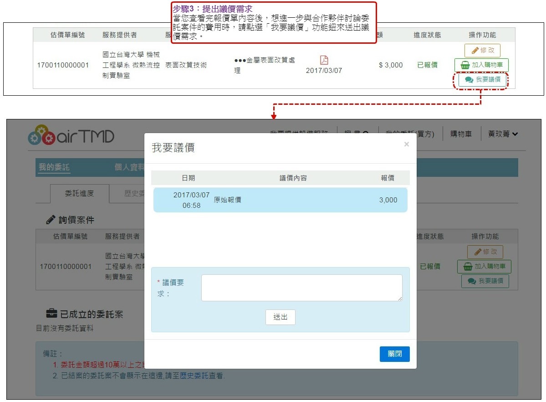Select the 原始報價 row in negotiation history
Viewport: 546px width, 402px height.
[280, 200]
